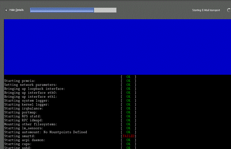Screen dimensions: 231x149
Task: Select the 'Bringing up loopback interface:' line
Action: [34, 89]
